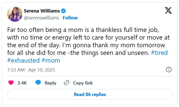
Task: Open the Serena Williams display name
Action: coord(42,11)
